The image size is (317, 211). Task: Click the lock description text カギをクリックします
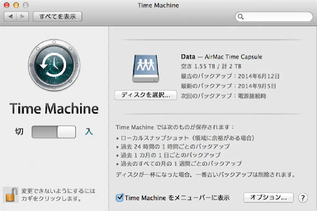pos(51,199)
